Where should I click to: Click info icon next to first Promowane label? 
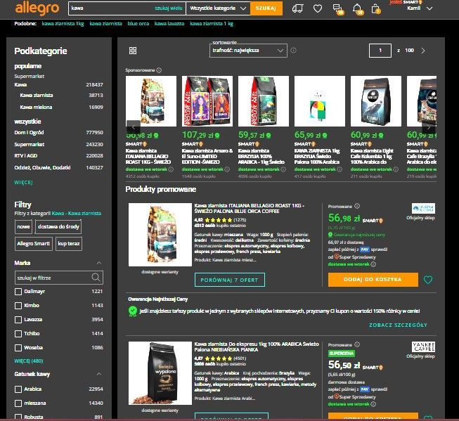[x=357, y=206]
